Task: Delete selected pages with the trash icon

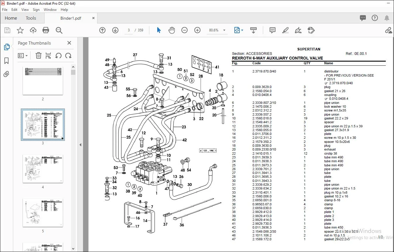Action: pos(38,55)
